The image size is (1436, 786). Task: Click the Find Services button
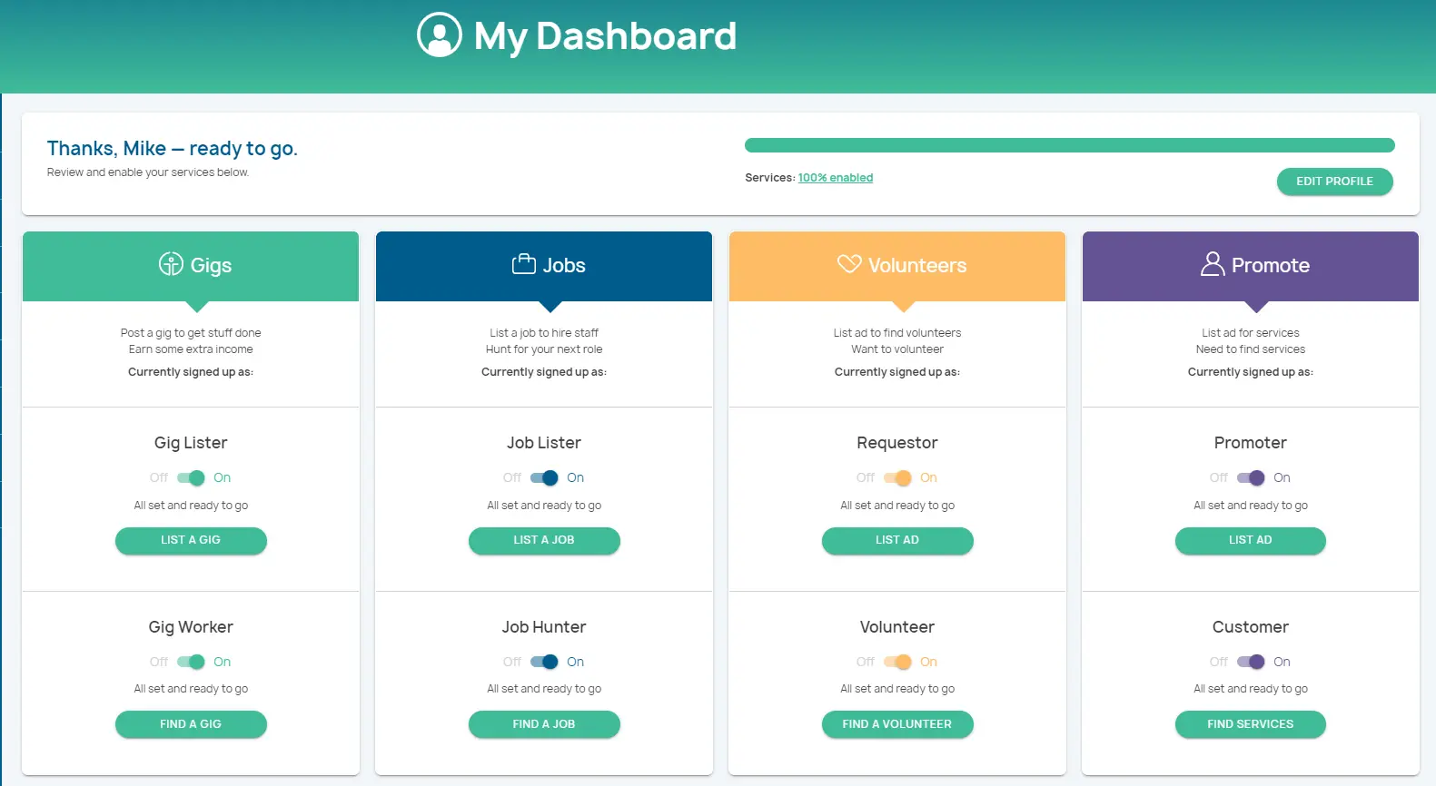[1250, 724]
